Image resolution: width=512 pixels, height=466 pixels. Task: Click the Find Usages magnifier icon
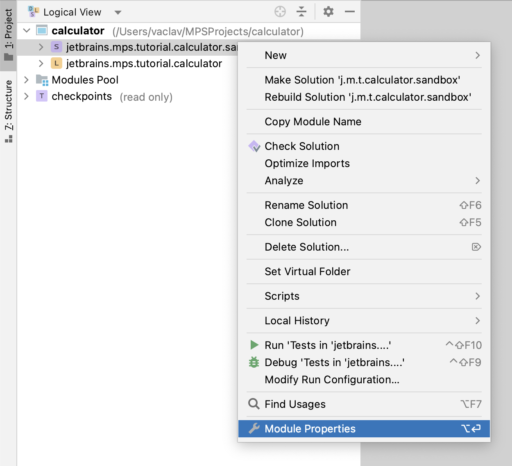[254, 404]
